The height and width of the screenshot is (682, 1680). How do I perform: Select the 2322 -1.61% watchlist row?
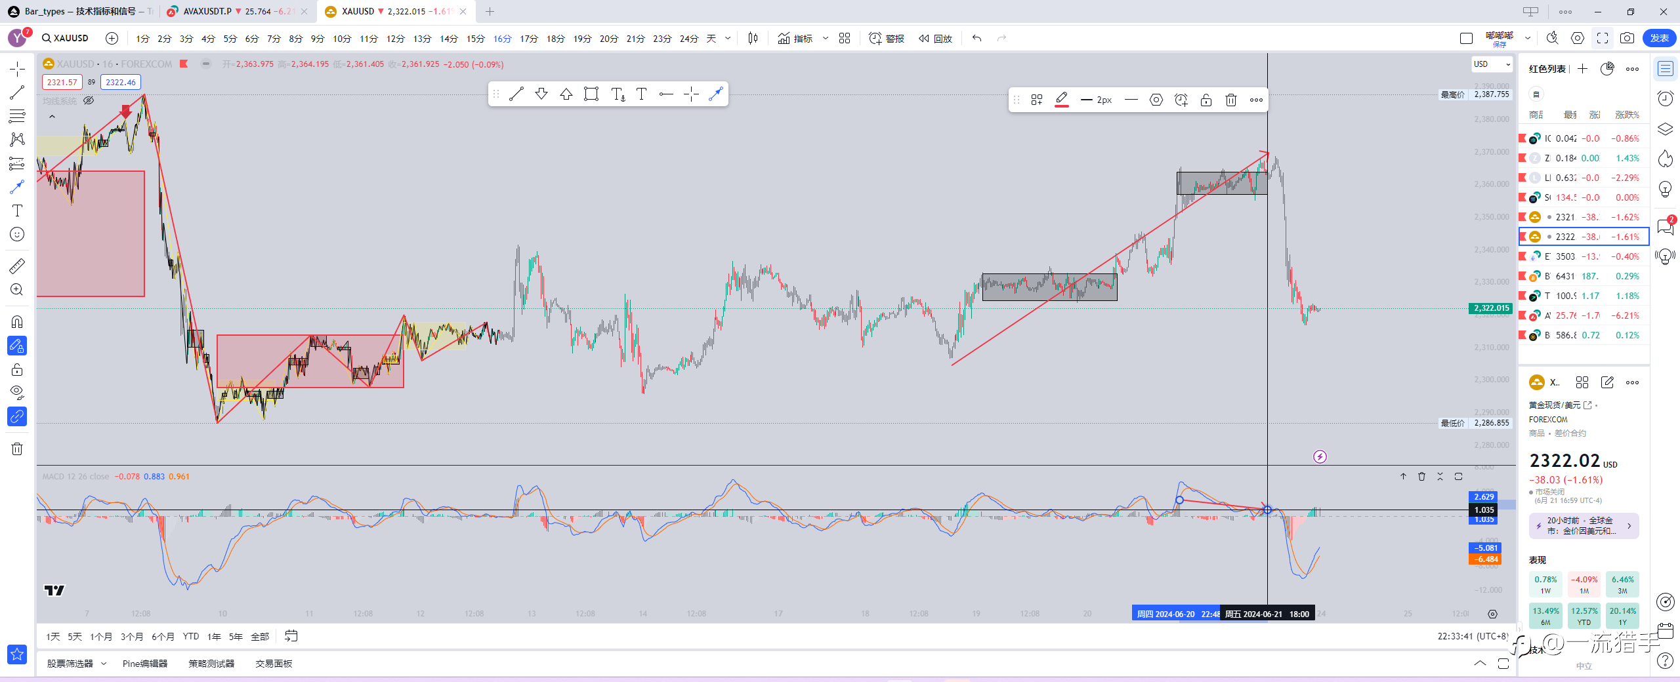(1584, 237)
